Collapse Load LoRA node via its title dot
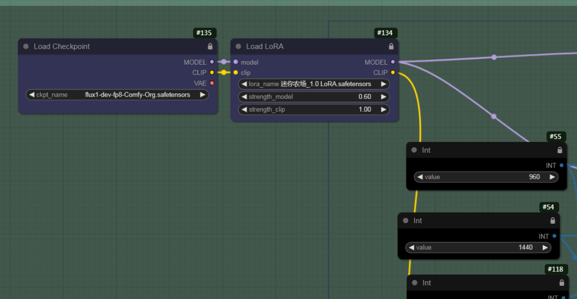This screenshot has height=299, width=577. pyautogui.click(x=238, y=46)
